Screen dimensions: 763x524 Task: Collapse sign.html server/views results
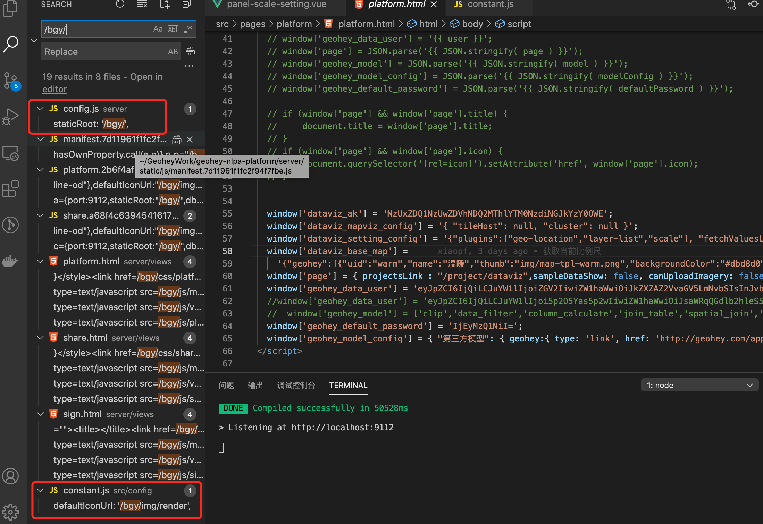click(x=40, y=414)
